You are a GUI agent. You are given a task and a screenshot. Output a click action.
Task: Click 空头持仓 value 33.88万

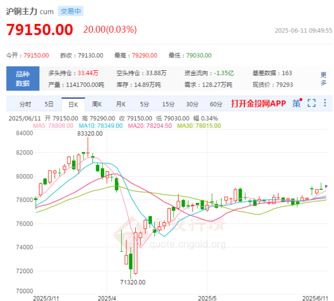[x=156, y=73]
